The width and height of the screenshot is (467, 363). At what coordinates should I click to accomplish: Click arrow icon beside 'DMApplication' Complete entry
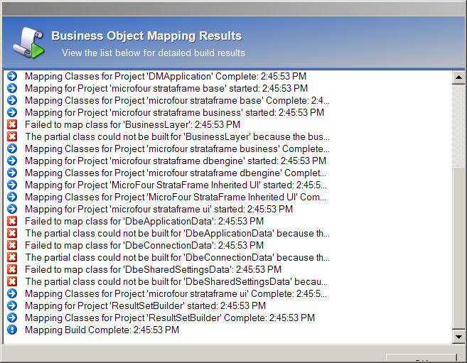click(11, 76)
